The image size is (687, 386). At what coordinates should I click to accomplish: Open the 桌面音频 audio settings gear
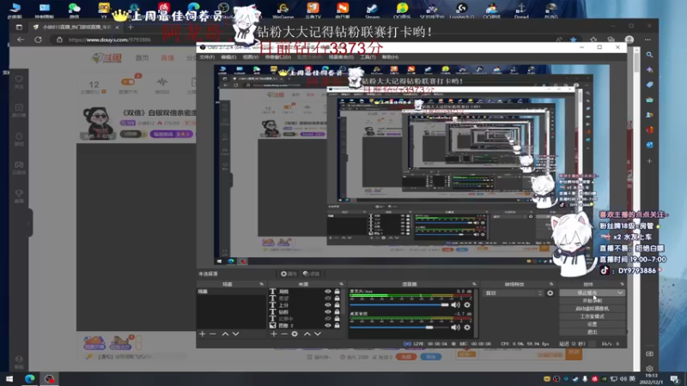pos(467,327)
